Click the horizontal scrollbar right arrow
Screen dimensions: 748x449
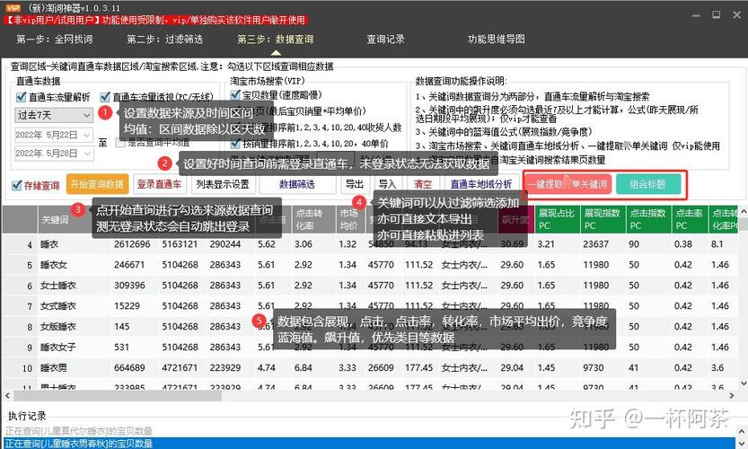tap(732, 395)
